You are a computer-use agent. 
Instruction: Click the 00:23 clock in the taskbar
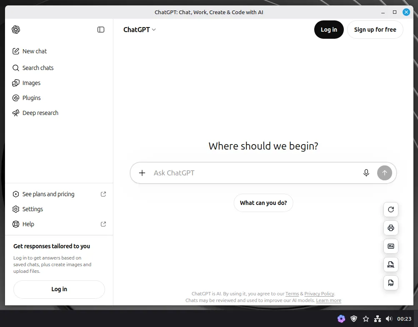click(404, 319)
